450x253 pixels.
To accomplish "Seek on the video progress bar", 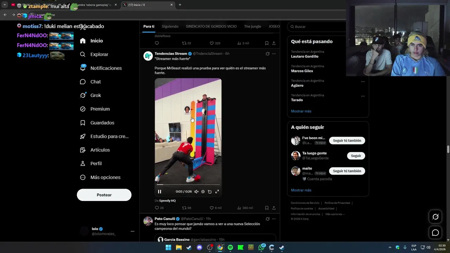I will pyautogui.click(x=188, y=184).
